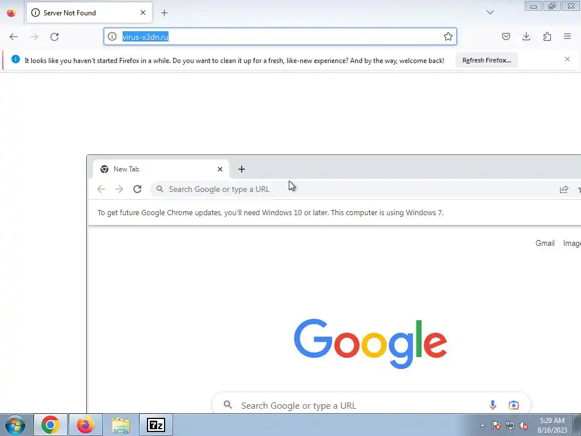
Task: Open Firefox application menu
Action: point(567,36)
